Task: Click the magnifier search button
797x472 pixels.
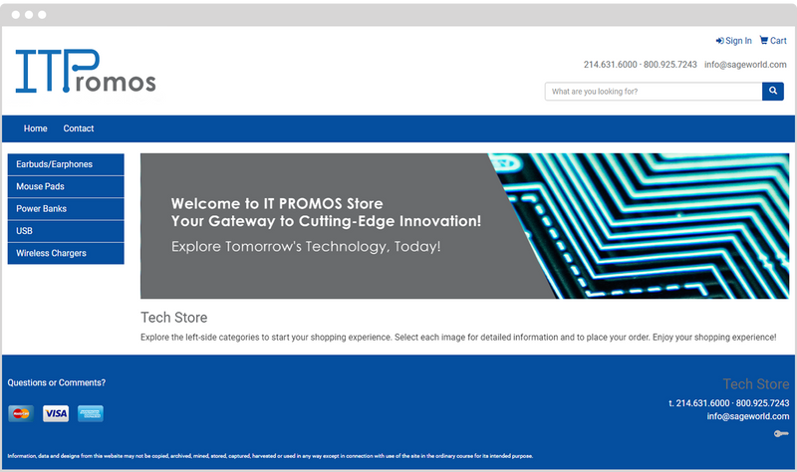Action: [773, 92]
